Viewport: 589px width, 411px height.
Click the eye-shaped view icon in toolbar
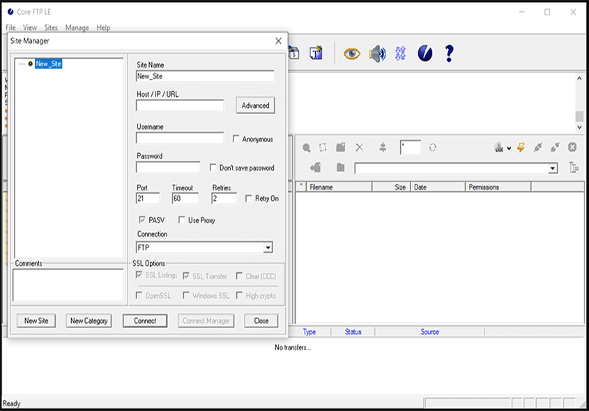[x=352, y=54]
